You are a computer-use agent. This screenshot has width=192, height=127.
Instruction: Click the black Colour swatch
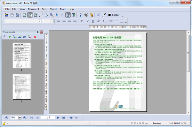click(x=109, y=15)
